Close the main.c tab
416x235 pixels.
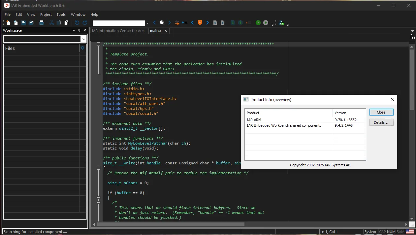(166, 31)
